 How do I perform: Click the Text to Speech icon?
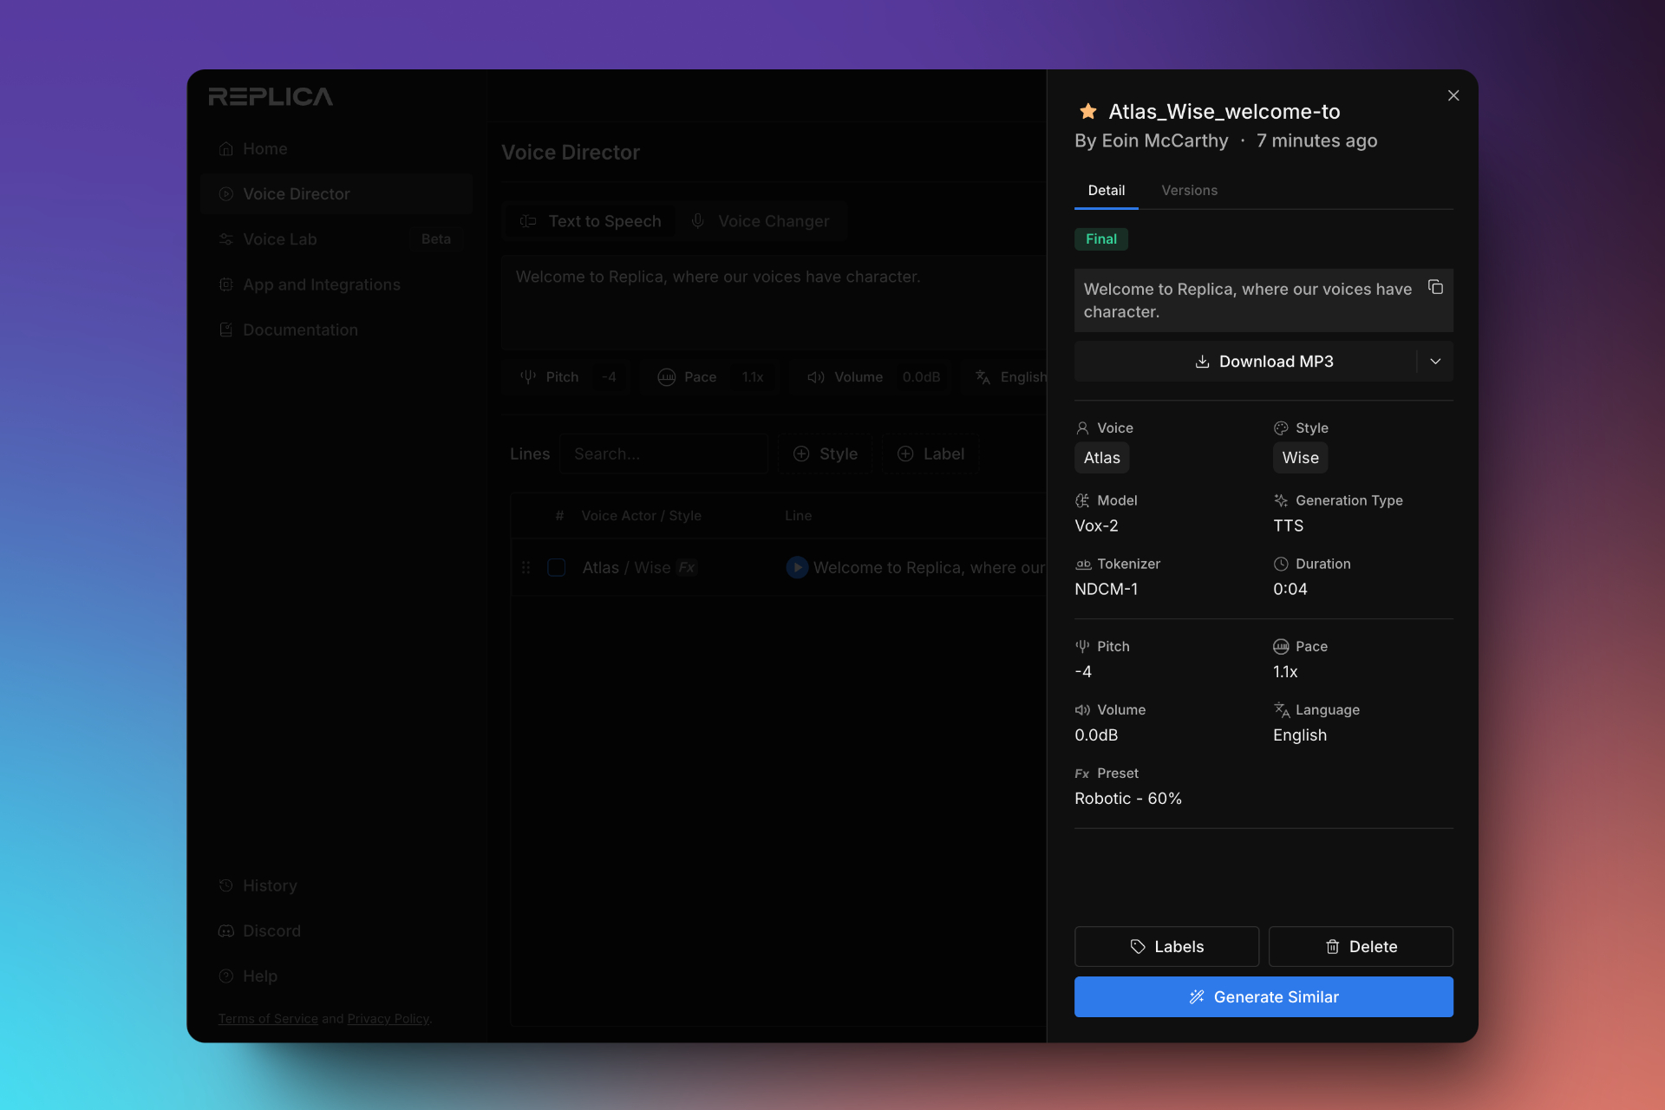527,221
